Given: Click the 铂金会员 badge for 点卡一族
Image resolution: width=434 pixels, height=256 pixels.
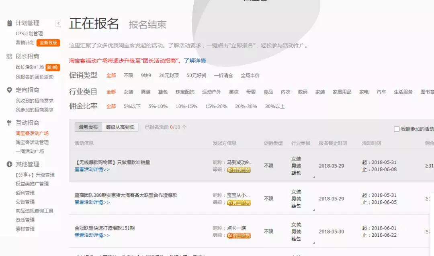Looking at the screenshot, I should (x=240, y=236).
